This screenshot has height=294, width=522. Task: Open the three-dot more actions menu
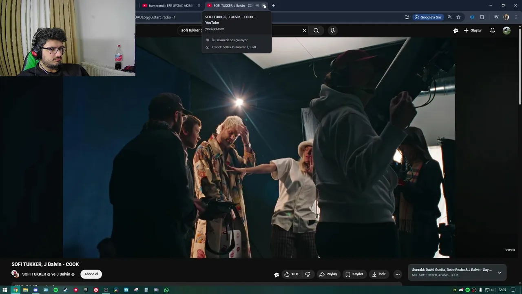398,274
